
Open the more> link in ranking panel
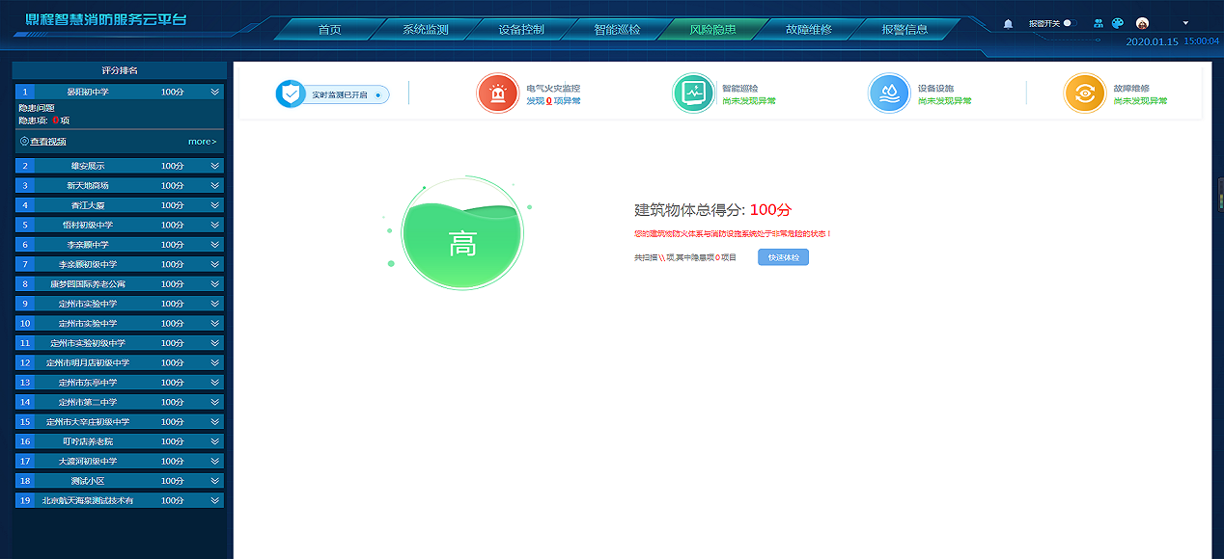(x=202, y=142)
